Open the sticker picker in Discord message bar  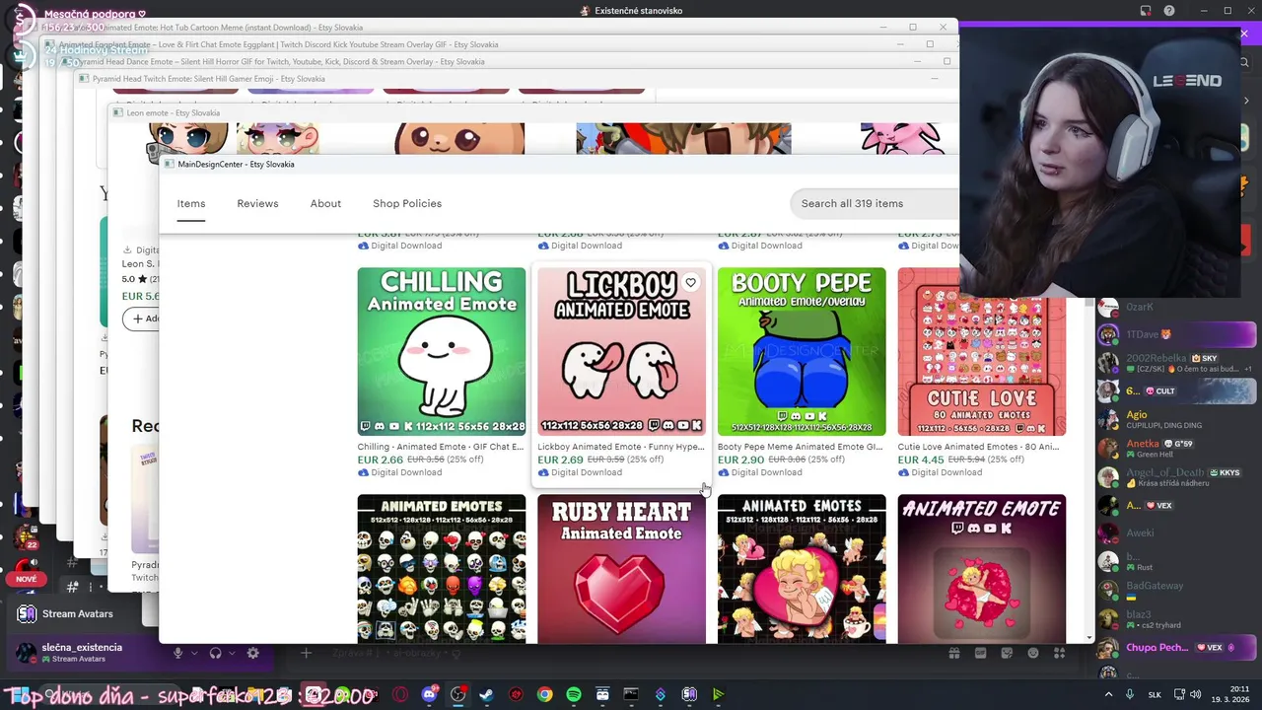click(x=1007, y=653)
